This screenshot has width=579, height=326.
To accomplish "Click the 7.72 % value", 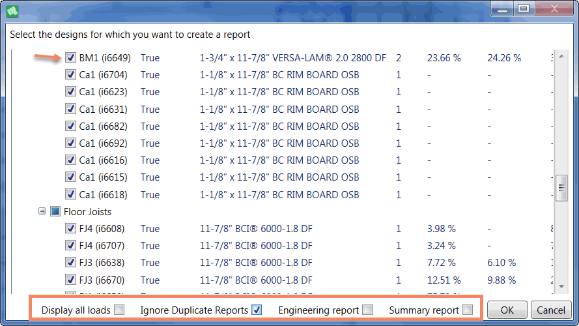I will (442, 263).
